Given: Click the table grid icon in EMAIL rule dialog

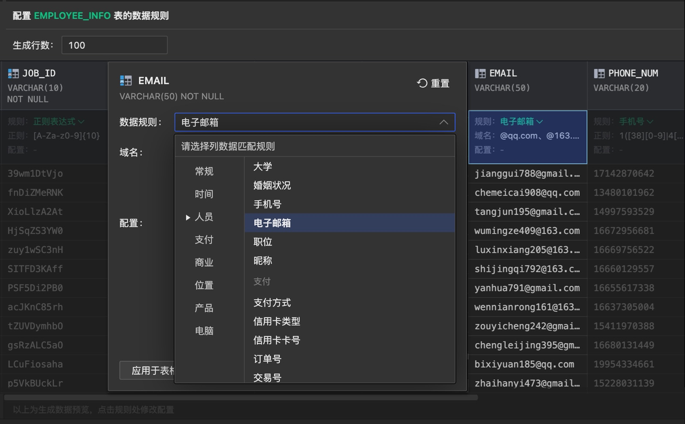Looking at the screenshot, I should 125,80.
